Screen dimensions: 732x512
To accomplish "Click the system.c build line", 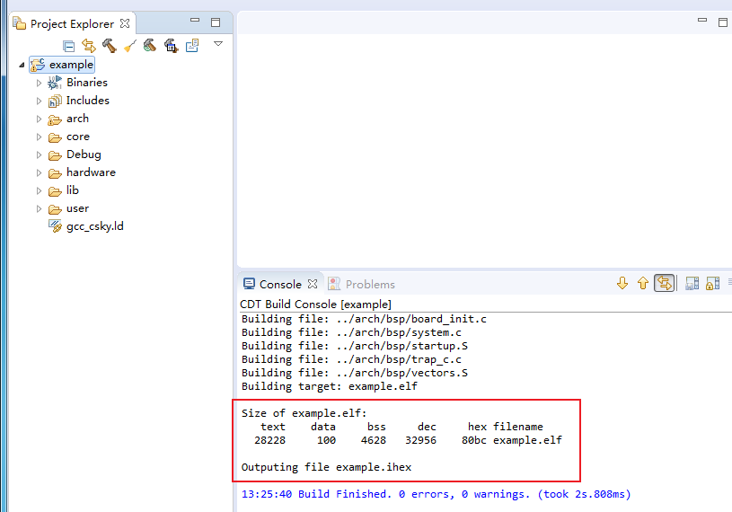I will click(351, 332).
